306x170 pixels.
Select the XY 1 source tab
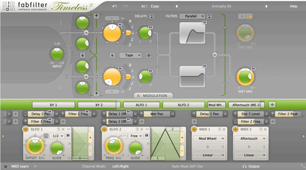53,105
